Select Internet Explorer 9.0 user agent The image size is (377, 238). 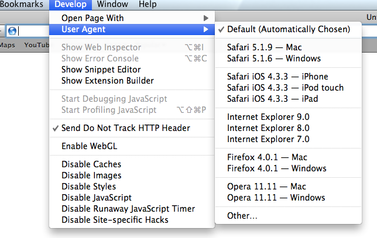coord(268,117)
